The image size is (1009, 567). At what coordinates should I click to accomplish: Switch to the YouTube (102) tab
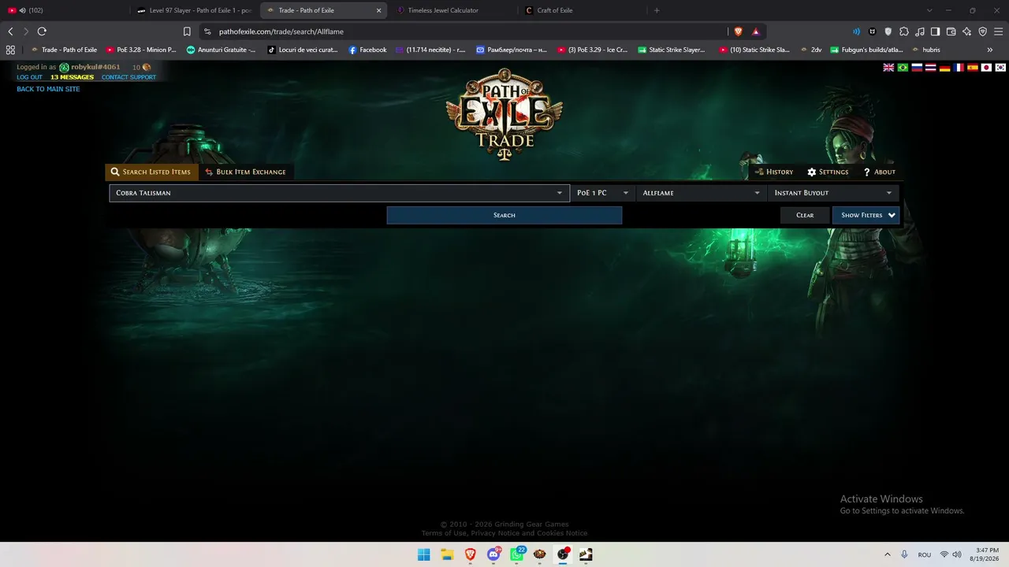point(65,10)
